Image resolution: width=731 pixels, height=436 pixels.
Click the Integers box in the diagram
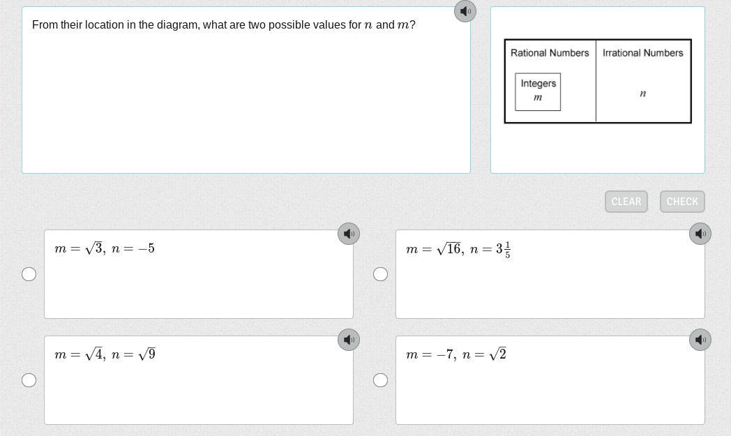pos(538,92)
